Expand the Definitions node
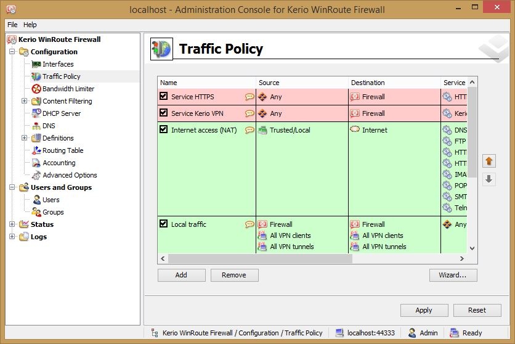 (24, 138)
